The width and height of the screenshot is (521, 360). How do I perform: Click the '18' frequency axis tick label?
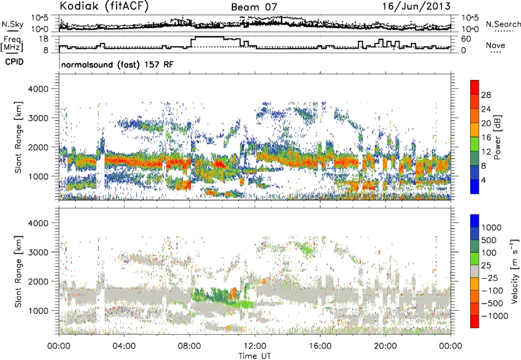44,39
